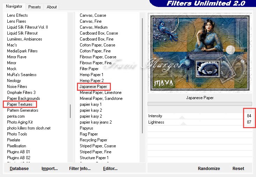Choose Hemp Paper 2 filter
The height and width of the screenshot is (177, 256).
click(92, 81)
